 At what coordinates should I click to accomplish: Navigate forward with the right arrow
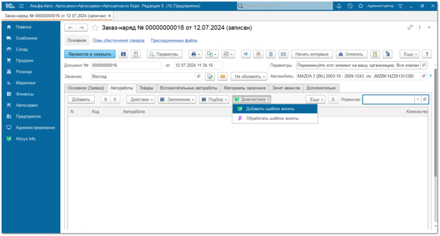point(82,28)
